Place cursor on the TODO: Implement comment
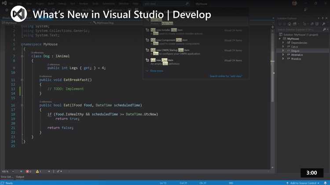This screenshot has height=185, width=330. [x=66, y=89]
